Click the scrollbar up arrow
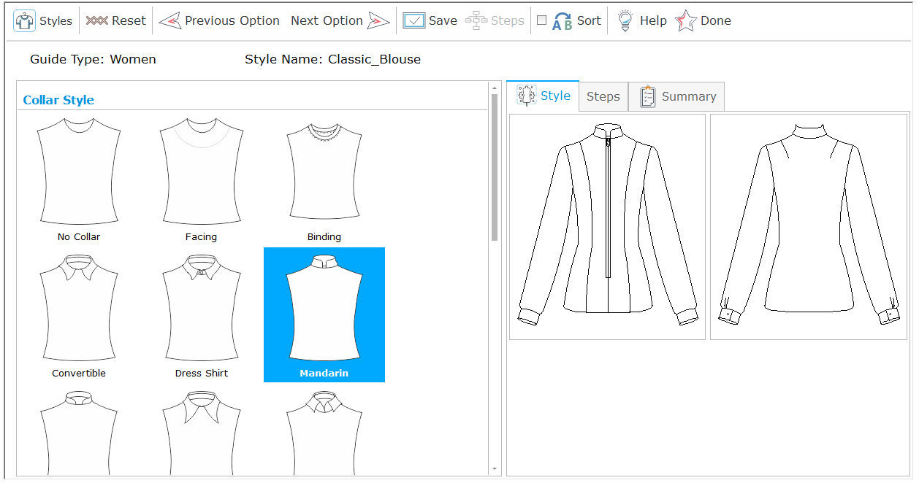Viewport: 919px width, 483px height. pos(495,88)
